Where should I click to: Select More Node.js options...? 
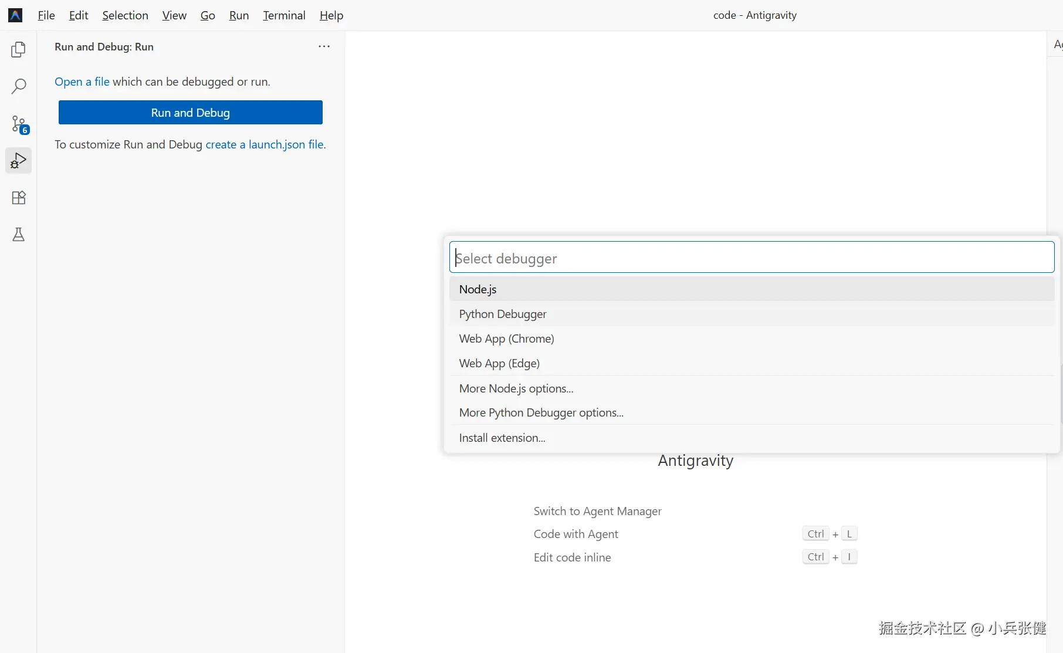coord(752,388)
